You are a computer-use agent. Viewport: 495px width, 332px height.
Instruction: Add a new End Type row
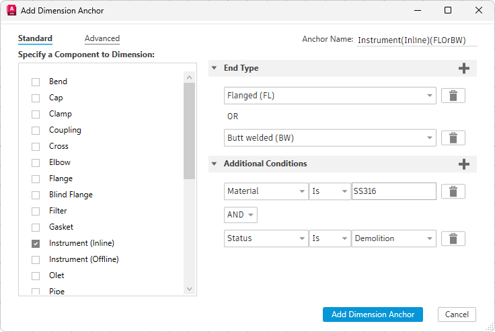click(463, 68)
